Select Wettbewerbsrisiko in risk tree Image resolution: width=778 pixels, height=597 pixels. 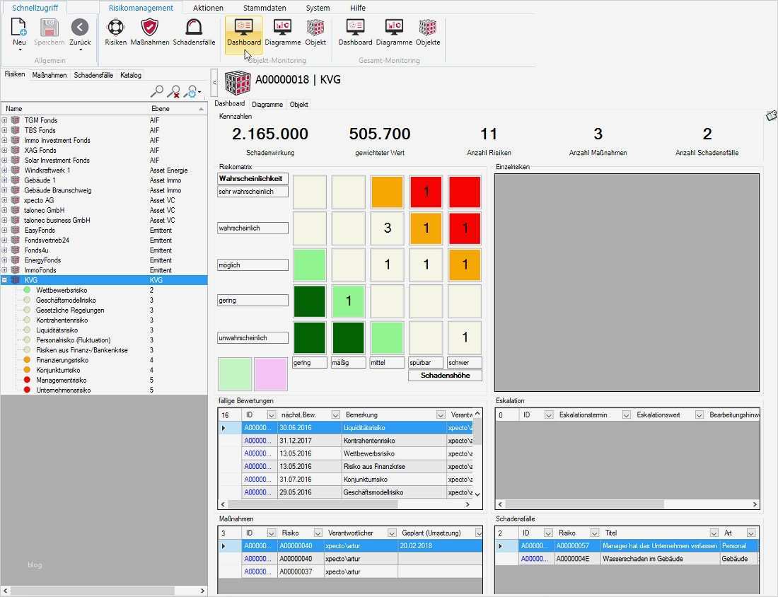click(x=62, y=290)
